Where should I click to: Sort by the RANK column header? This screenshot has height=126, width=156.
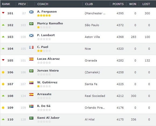pos(6,4)
